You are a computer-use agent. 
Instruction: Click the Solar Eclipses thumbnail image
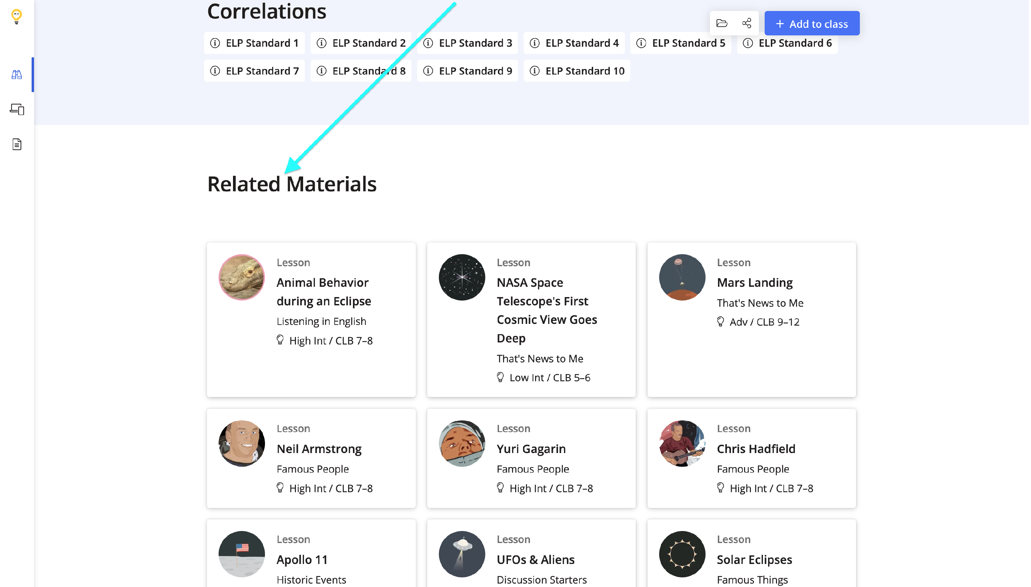click(683, 554)
